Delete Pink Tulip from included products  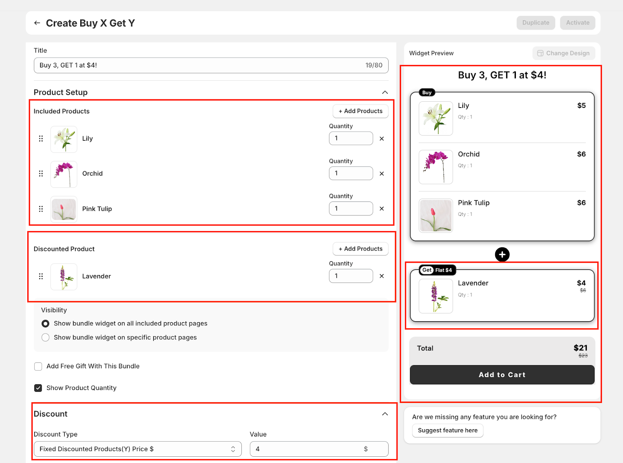coord(382,209)
